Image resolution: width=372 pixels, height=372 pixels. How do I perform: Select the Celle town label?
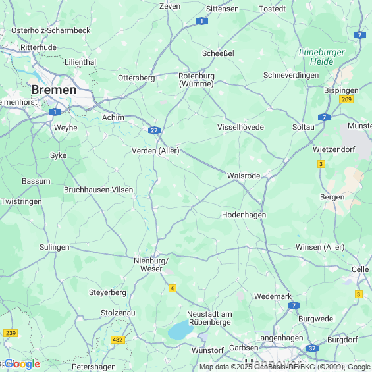point(360,269)
